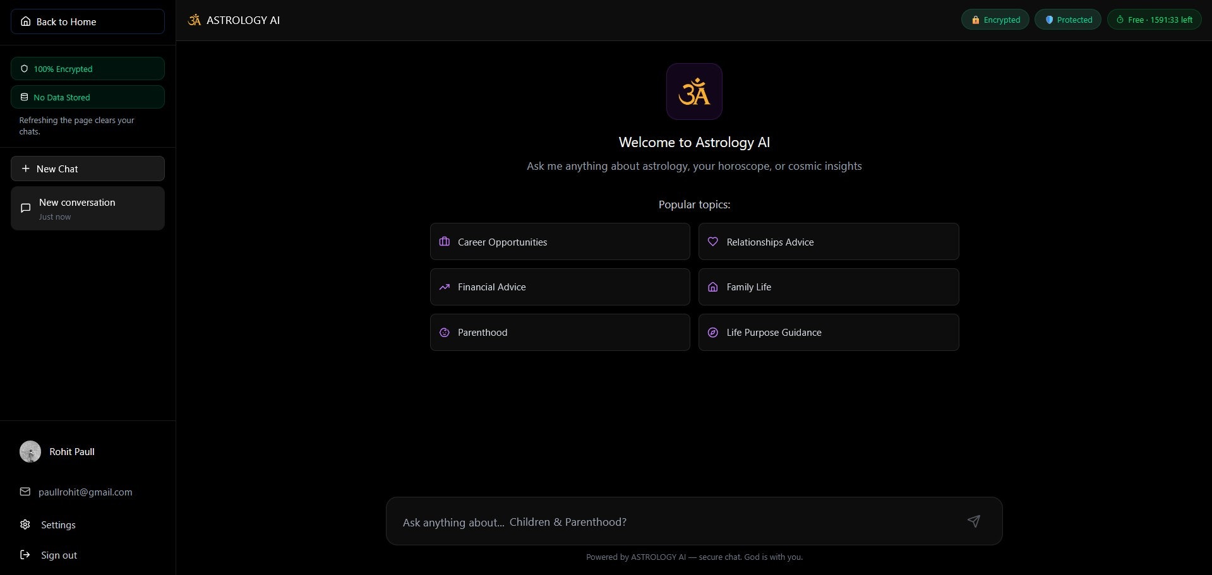Start a New Chat

(x=87, y=169)
